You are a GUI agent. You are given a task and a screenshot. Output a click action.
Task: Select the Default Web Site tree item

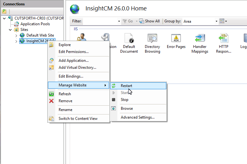(x=40, y=35)
